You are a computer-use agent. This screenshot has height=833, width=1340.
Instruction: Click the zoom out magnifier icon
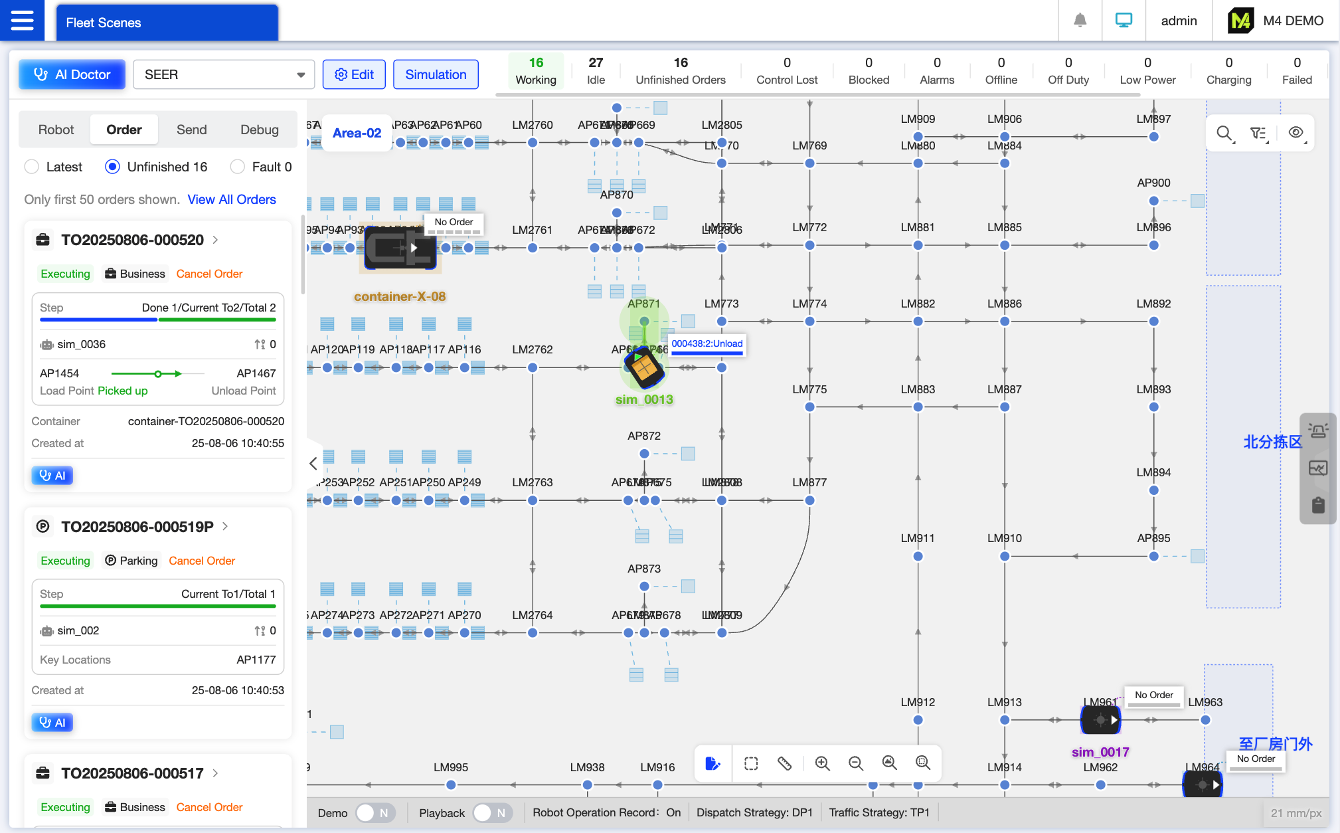click(855, 763)
